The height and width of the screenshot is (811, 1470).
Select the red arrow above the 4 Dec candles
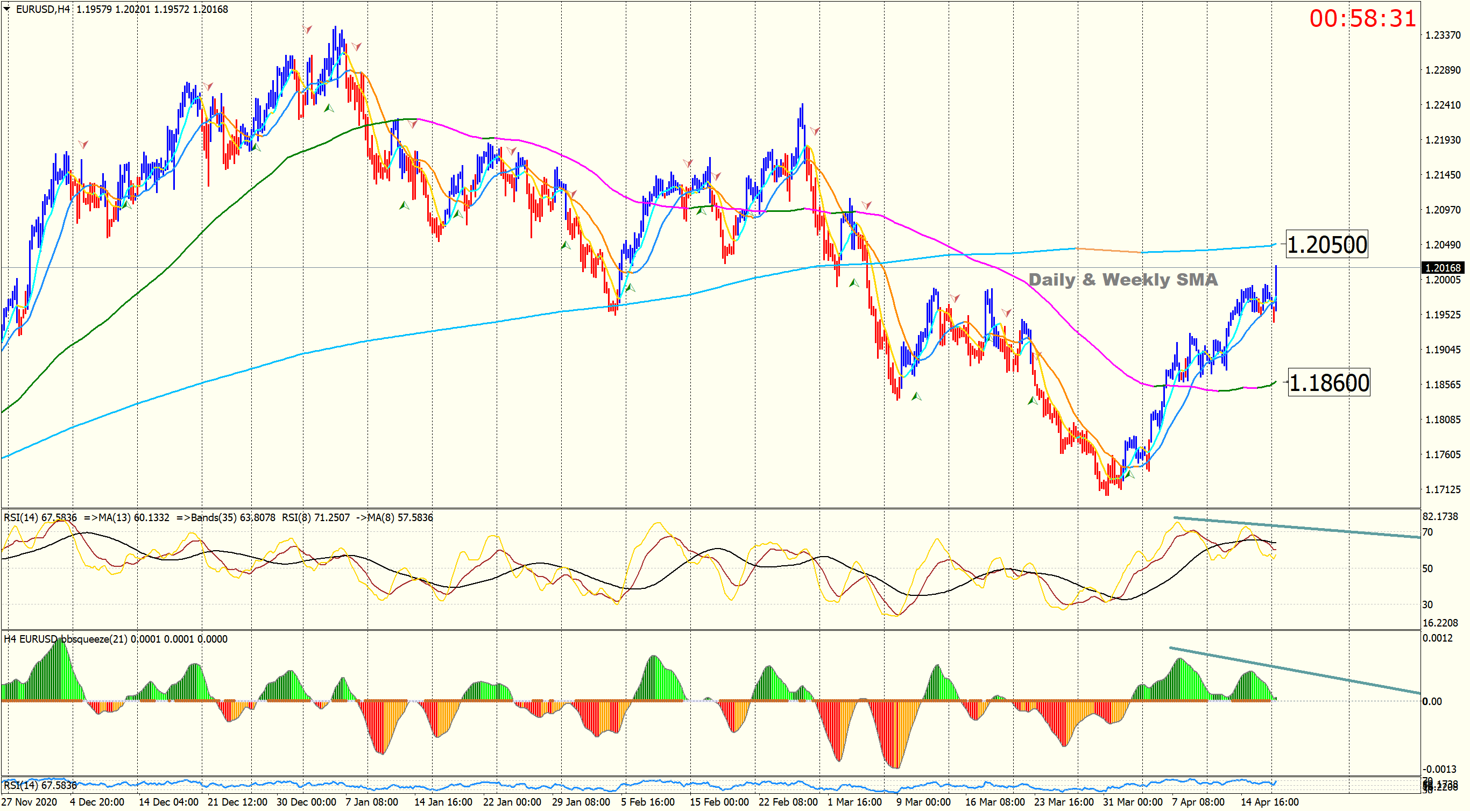[83, 144]
